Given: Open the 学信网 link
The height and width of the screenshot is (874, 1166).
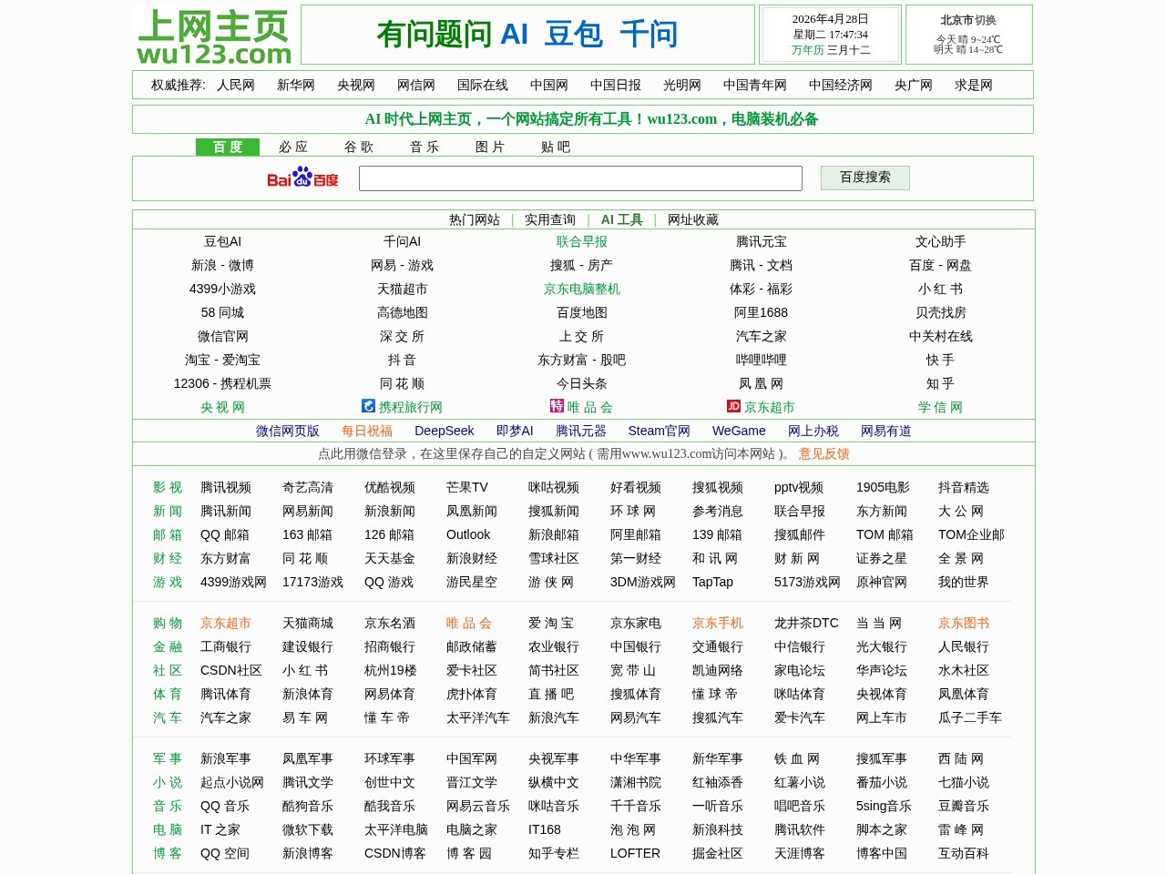Looking at the screenshot, I should click(x=941, y=407).
